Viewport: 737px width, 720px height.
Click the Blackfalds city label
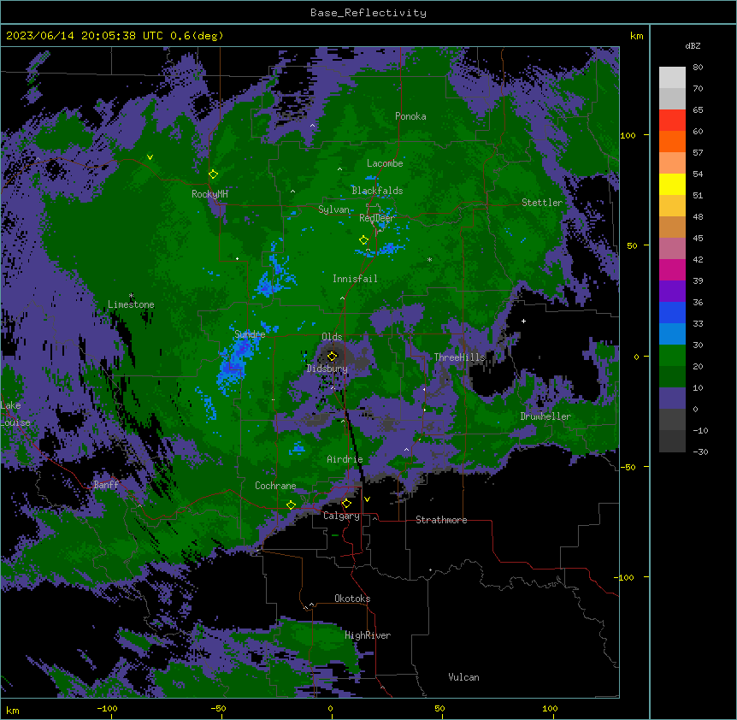377,191
